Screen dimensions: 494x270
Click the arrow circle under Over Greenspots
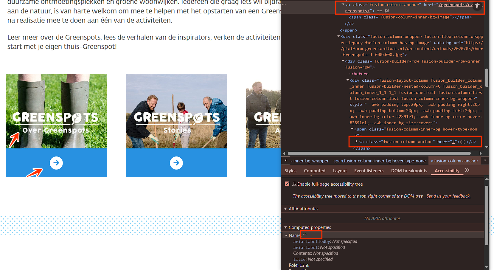[56, 163]
